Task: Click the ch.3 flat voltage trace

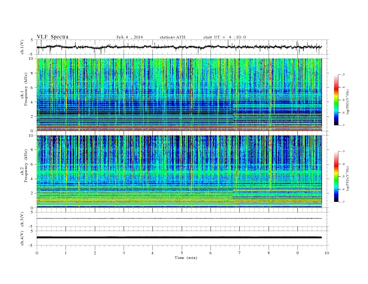Action: [179, 219]
